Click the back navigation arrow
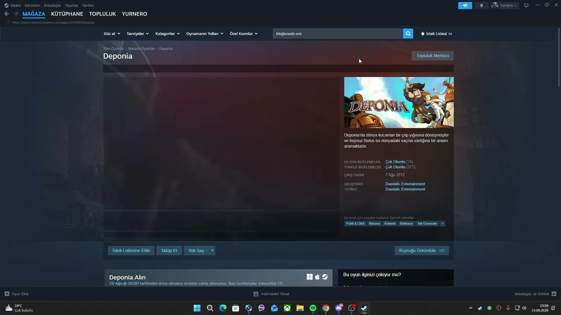 (x=7, y=14)
